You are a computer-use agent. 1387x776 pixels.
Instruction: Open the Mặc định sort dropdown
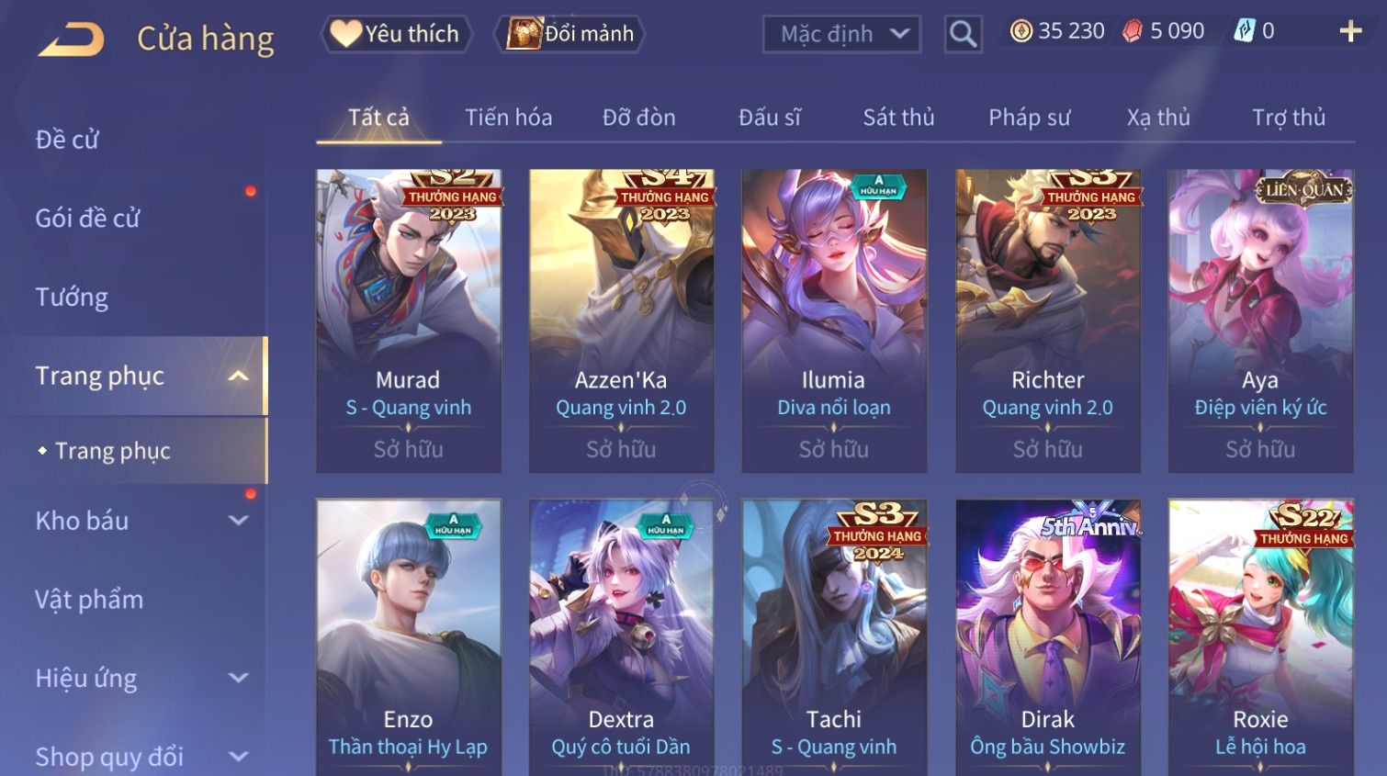841,35
